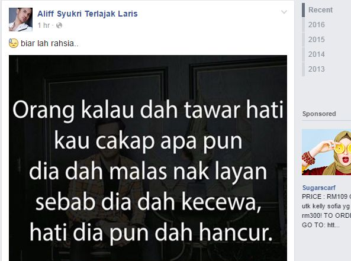Jump to 2013 in timeline

click(x=316, y=69)
